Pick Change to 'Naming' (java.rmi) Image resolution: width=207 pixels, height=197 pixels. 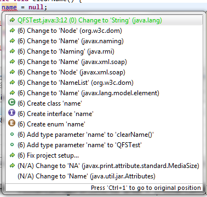point(66,51)
